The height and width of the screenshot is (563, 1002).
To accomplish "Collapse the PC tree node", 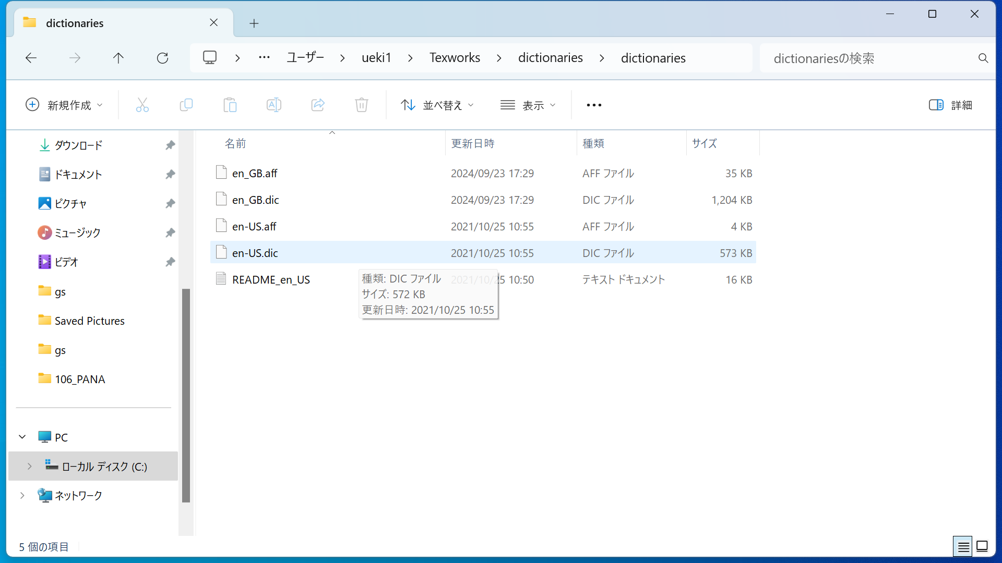I will coord(22,437).
